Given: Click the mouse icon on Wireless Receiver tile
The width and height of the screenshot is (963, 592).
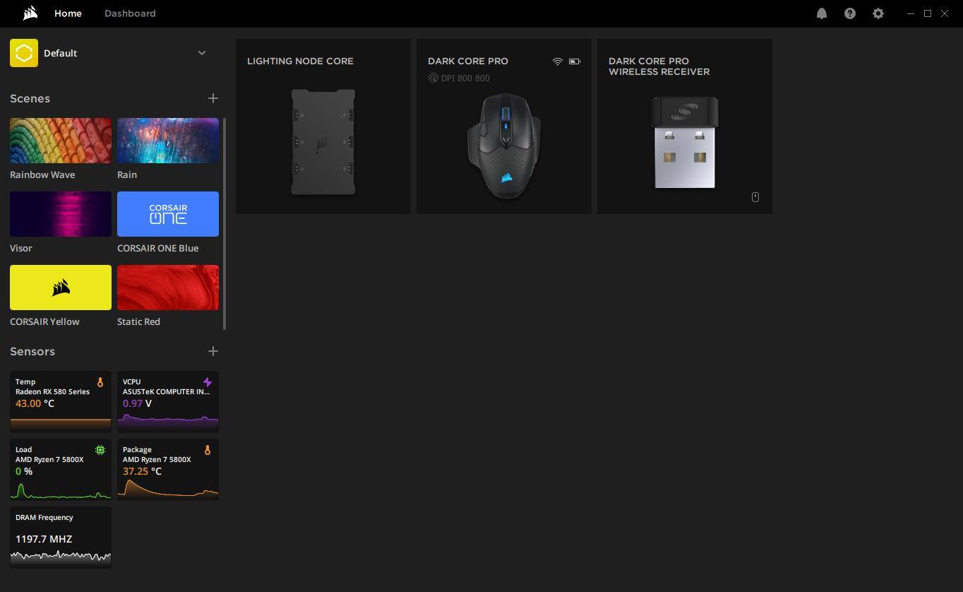Looking at the screenshot, I should (755, 197).
